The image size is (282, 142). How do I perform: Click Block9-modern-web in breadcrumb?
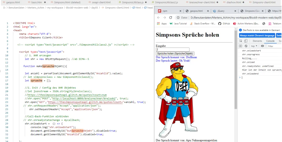click(x=77, y=8)
